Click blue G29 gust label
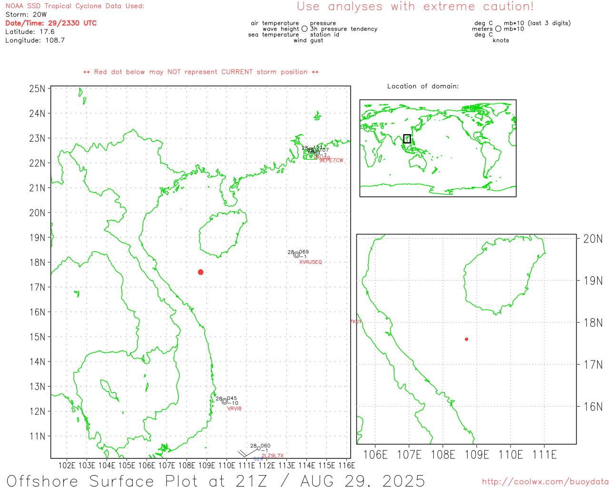This screenshot has width=609, height=487. click(258, 459)
